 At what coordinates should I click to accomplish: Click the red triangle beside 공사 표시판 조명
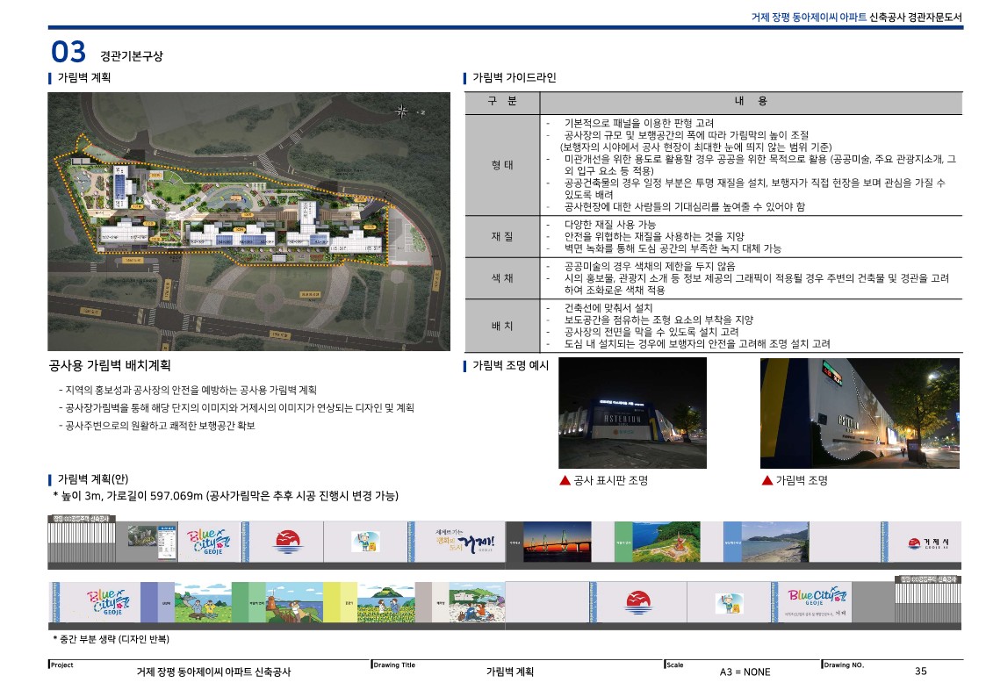pyautogui.click(x=565, y=480)
